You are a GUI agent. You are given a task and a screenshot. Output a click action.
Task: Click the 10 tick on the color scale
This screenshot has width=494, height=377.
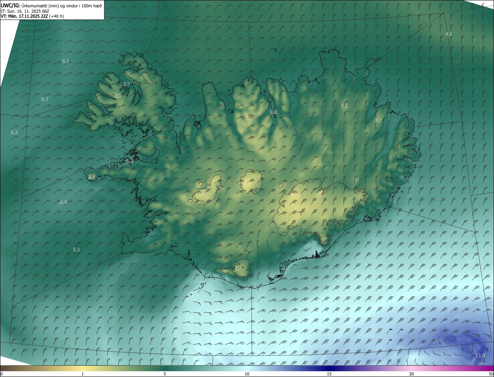click(x=247, y=374)
